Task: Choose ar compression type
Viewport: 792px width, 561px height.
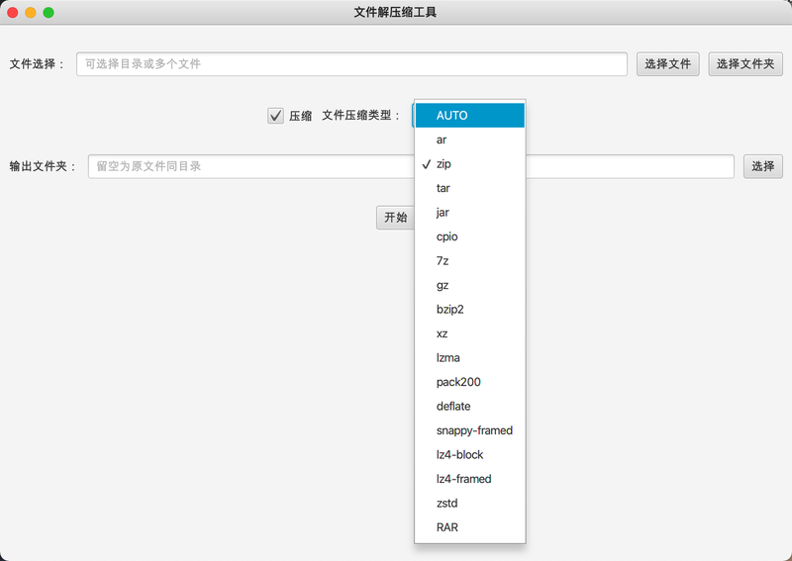Action: pyautogui.click(x=469, y=140)
